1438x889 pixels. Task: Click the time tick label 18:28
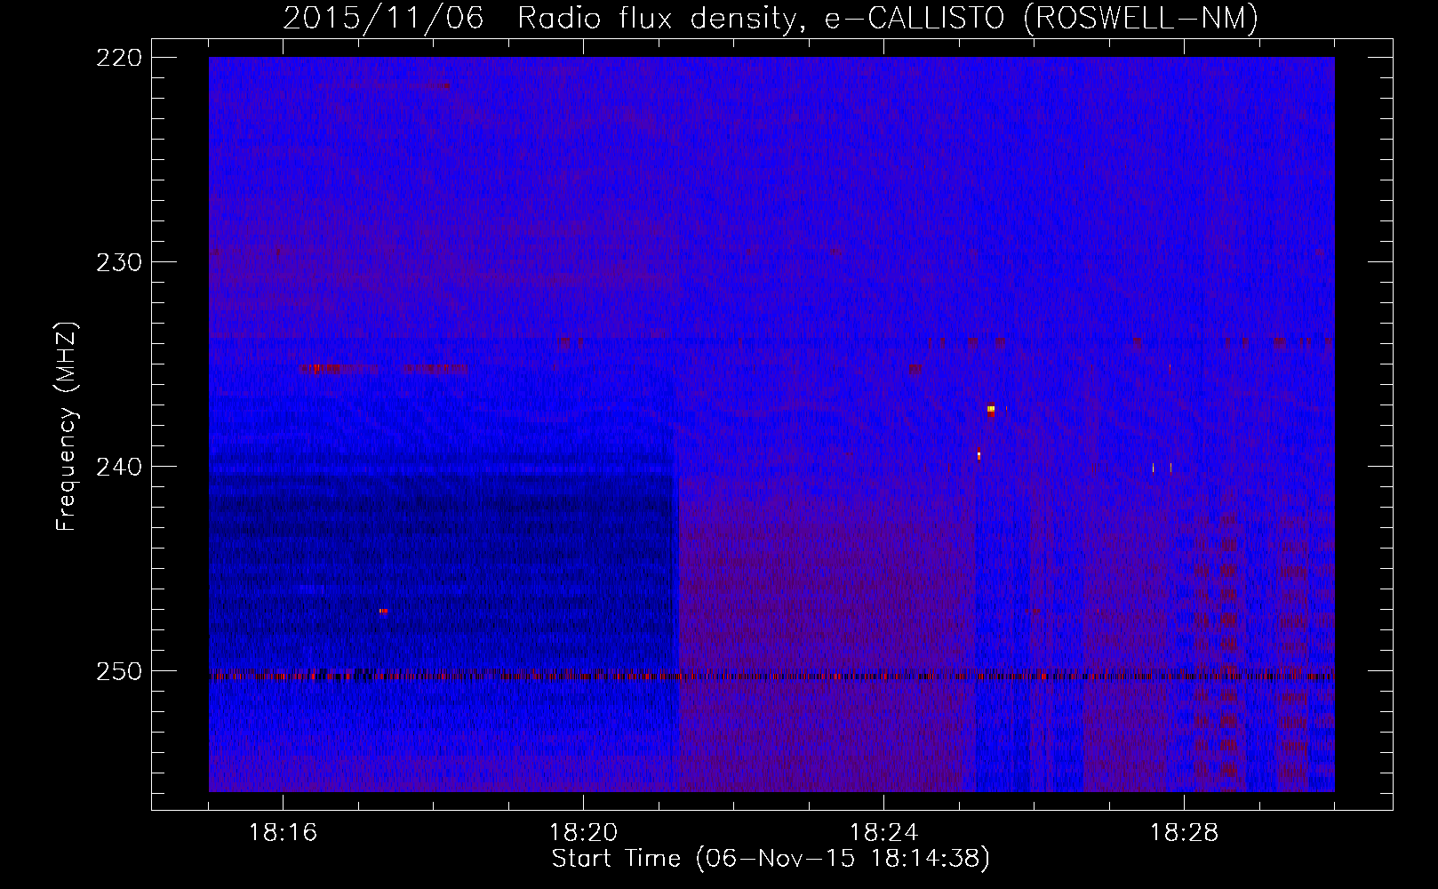(1184, 833)
